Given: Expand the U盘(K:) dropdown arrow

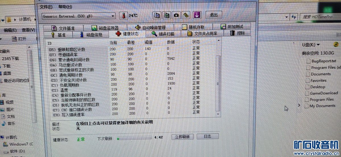Looking at the screenshot, I should (x=318, y=45).
